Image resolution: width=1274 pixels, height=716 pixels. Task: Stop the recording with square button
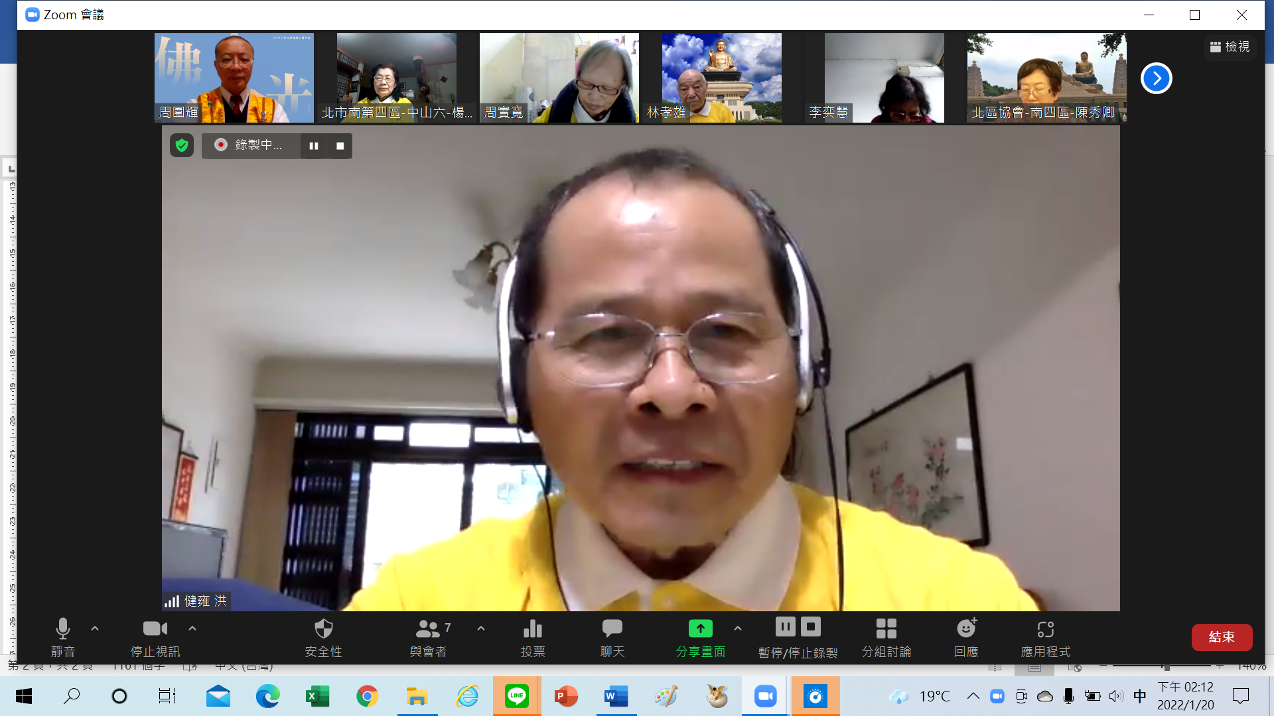tap(340, 146)
